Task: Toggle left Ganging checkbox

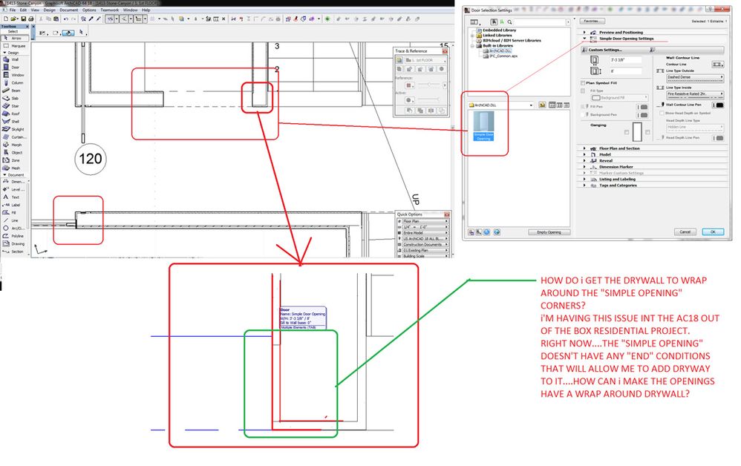Action: [x=627, y=132]
